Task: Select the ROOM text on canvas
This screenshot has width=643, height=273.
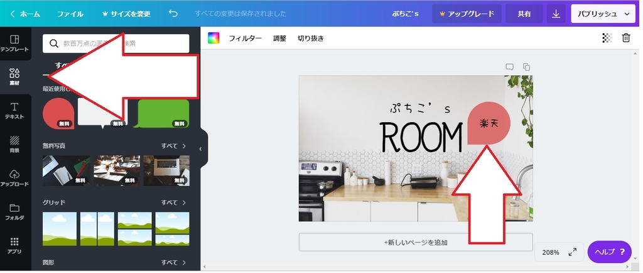Action: click(421, 137)
